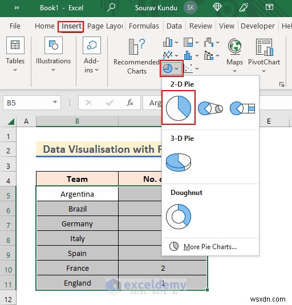This screenshot has width=292, height=305.
Task: Switch to the Data tab
Action: pos(174,26)
